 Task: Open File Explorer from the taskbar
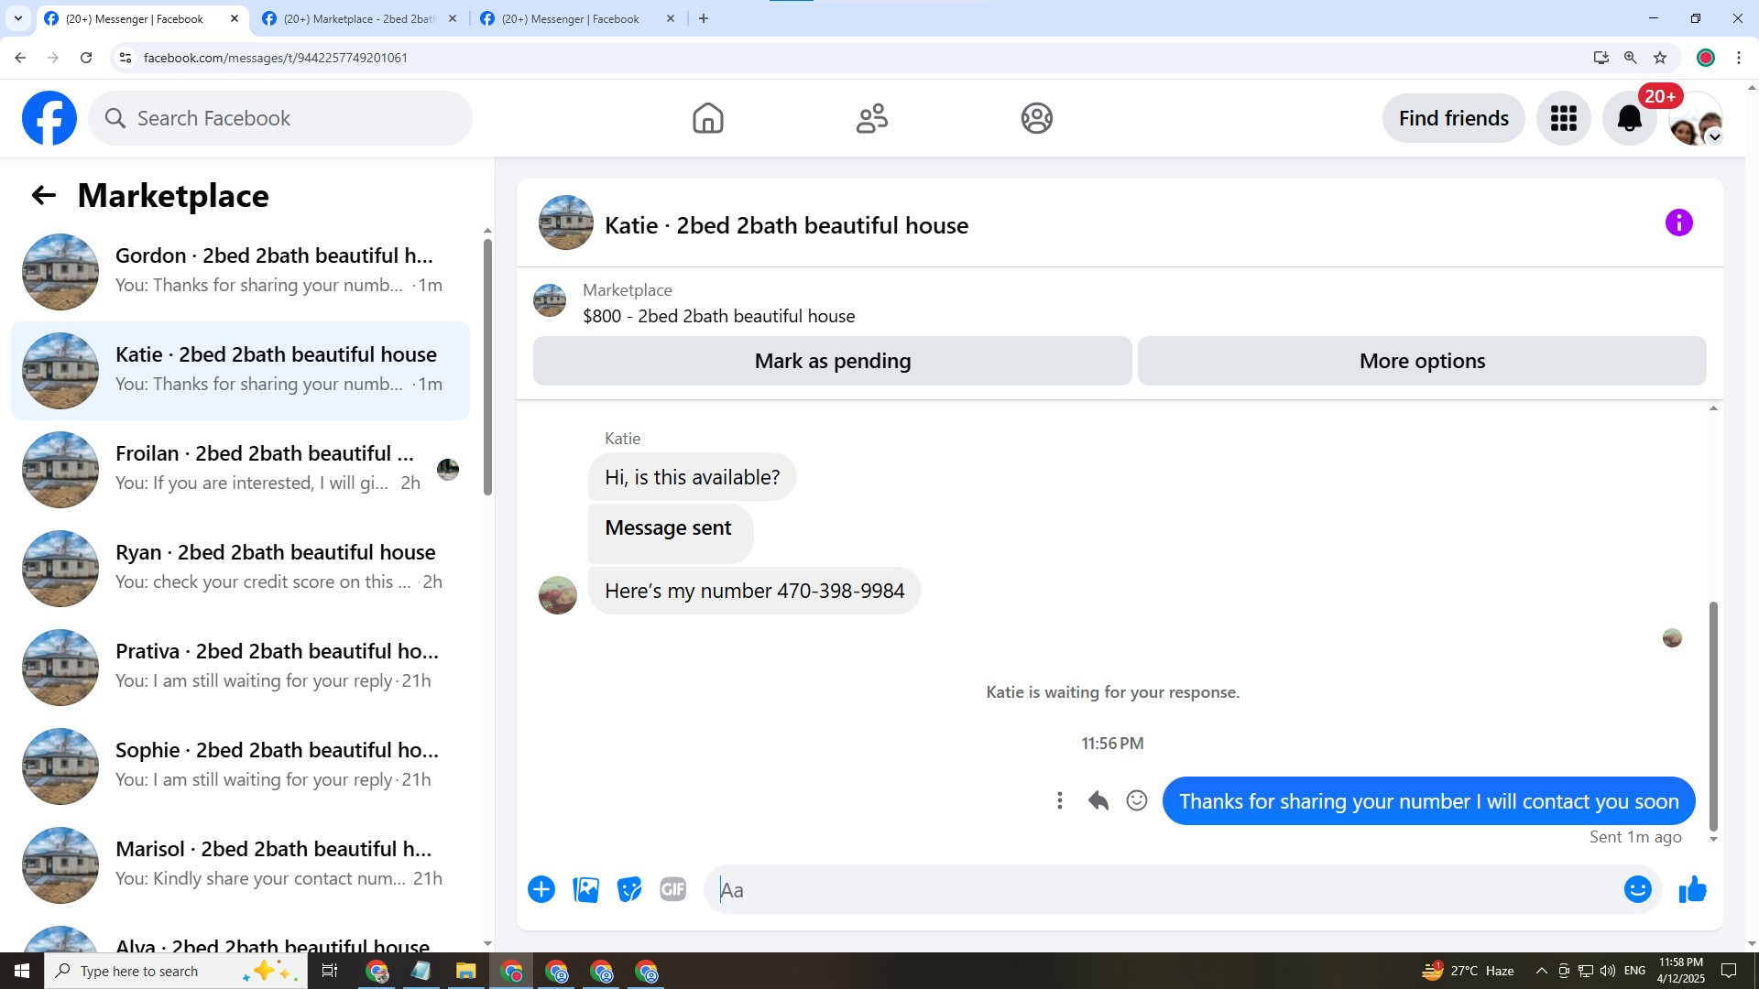(465, 971)
